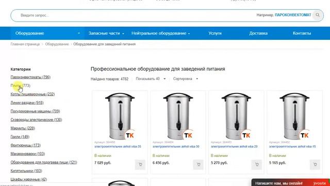Expand the Нейтральное оборудование menu
The image size is (330, 186).
tap(160, 33)
